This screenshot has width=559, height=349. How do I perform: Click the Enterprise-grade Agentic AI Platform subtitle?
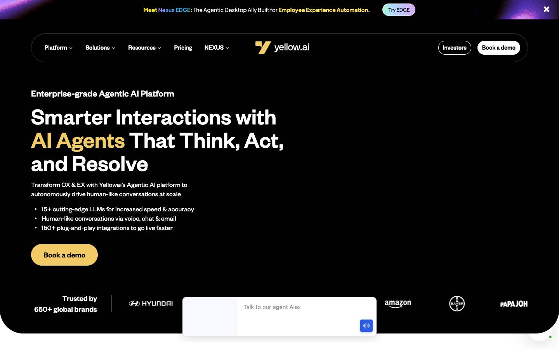[x=102, y=94]
